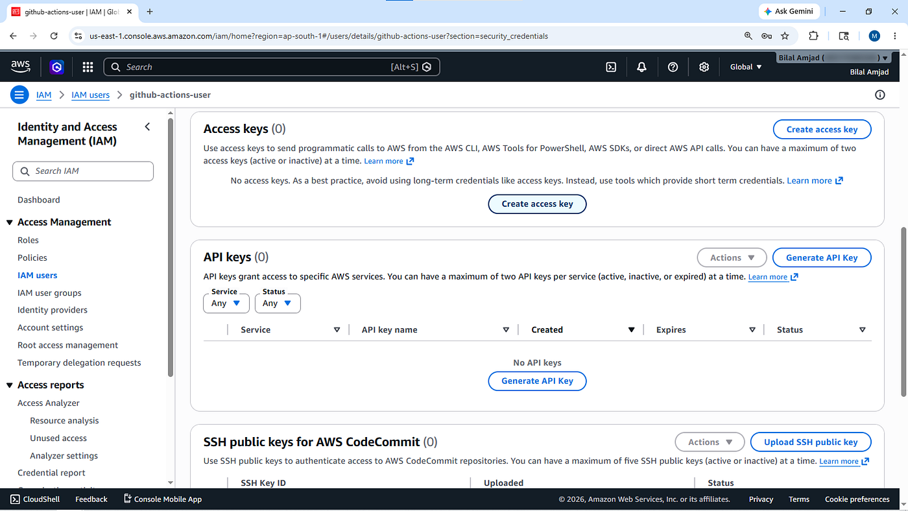Go back to the previous browser page

pos(14,36)
